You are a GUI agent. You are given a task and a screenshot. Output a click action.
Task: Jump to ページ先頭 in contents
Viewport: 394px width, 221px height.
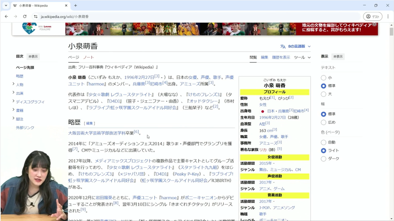(x=25, y=68)
